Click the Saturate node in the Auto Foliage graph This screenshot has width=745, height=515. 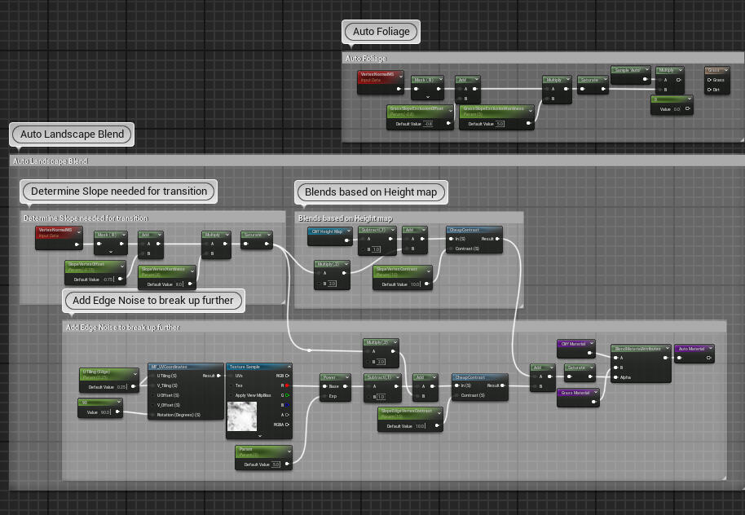pyautogui.click(x=591, y=79)
